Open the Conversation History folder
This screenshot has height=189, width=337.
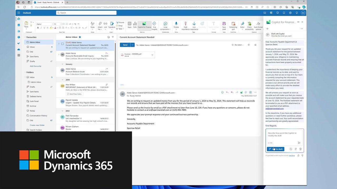pyautogui.click(x=39, y=115)
